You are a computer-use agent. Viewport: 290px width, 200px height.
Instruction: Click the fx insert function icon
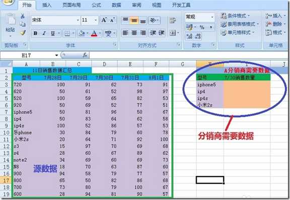pyautogui.click(x=85, y=55)
